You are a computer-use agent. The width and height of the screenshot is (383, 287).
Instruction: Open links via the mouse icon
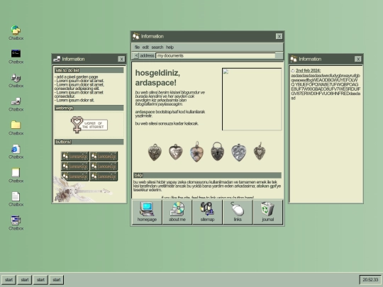[x=238, y=212]
